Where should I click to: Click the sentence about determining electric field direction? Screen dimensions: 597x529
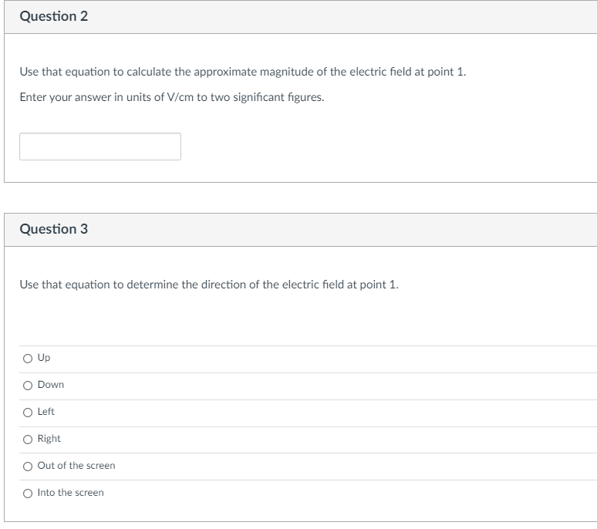(x=209, y=285)
